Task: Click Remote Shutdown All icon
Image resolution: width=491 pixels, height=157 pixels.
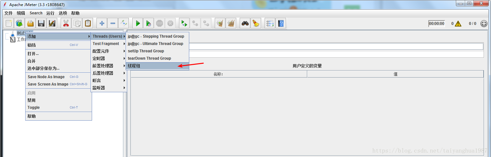Action: [x=206, y=23]
